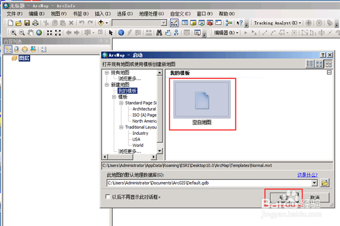340x226 pixels.
Task: Open the 窗口 menu
Action: 205,14
